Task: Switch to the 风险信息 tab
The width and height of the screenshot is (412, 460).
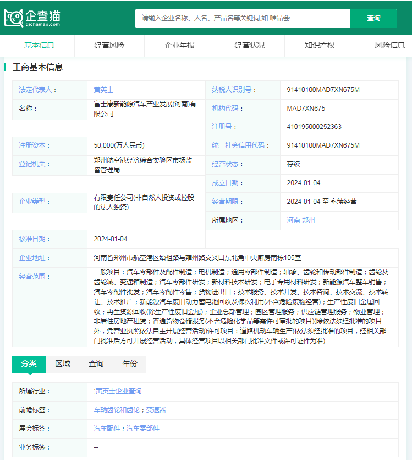Action: [390, 46]
